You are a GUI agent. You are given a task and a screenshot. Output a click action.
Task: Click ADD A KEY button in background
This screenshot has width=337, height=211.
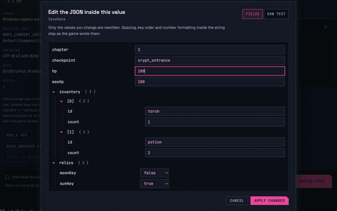(x=17, y=135)
